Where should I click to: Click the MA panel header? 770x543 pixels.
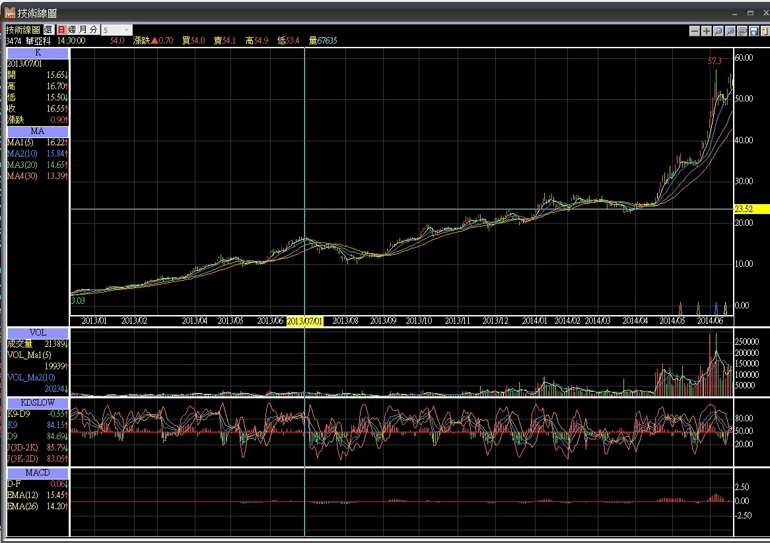(38, 131)
